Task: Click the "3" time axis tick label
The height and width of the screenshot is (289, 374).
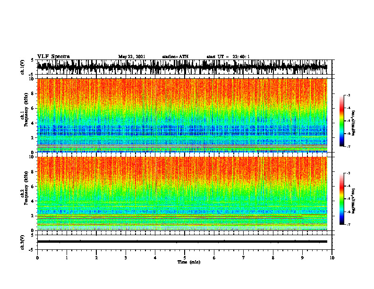Action: pos(126,258)
